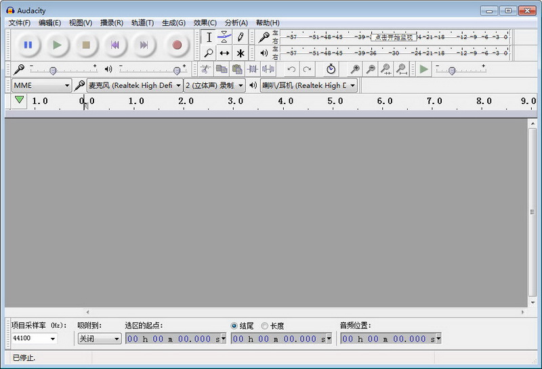Click the Pause transport button

28,45
